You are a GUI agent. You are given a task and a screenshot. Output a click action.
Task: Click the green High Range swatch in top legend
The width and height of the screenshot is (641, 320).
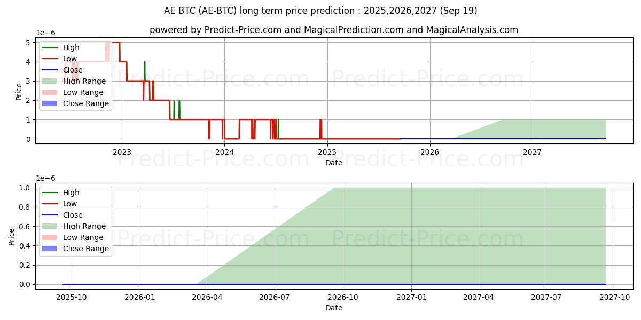[50, 81]
